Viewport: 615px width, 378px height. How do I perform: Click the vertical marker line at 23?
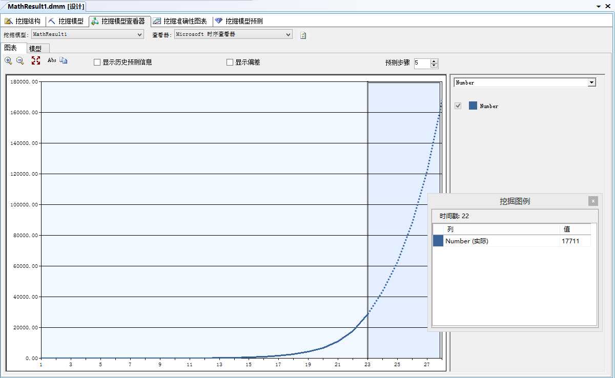tap(367, 220)
